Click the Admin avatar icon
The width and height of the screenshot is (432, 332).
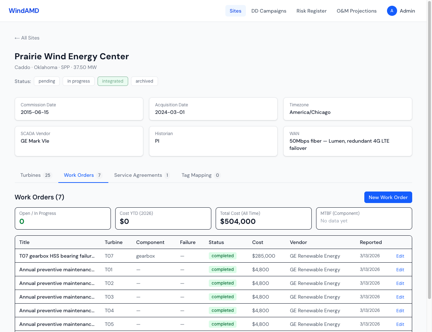coord(392,11)
